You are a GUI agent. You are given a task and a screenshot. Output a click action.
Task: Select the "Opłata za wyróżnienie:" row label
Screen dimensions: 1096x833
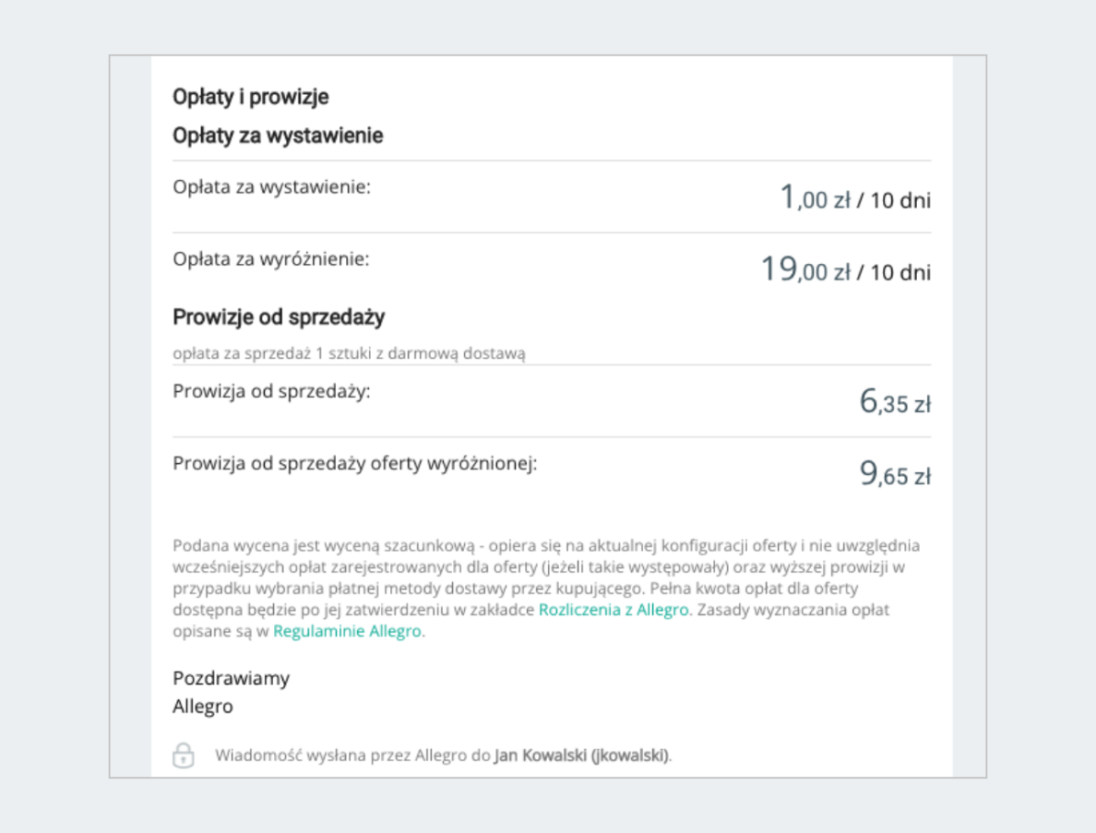click(x=270, y=258)
